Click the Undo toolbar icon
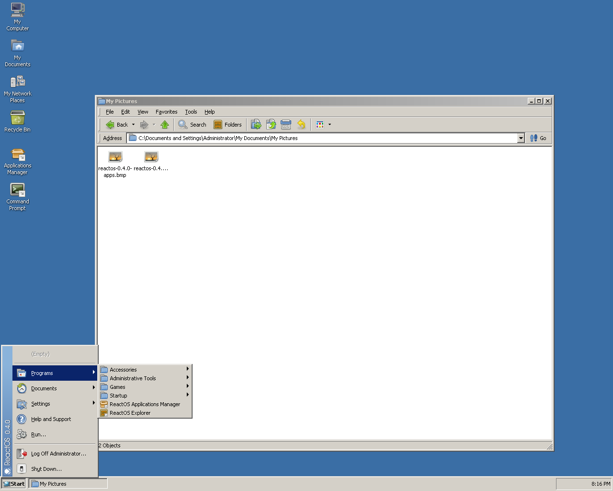The image size is (613, 491). pos(301,125)
